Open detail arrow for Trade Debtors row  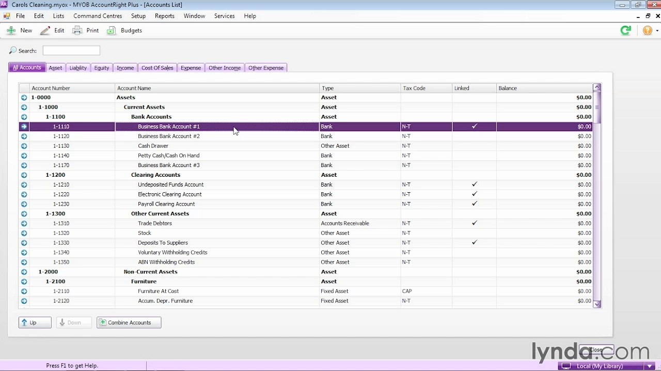point(24,223)
